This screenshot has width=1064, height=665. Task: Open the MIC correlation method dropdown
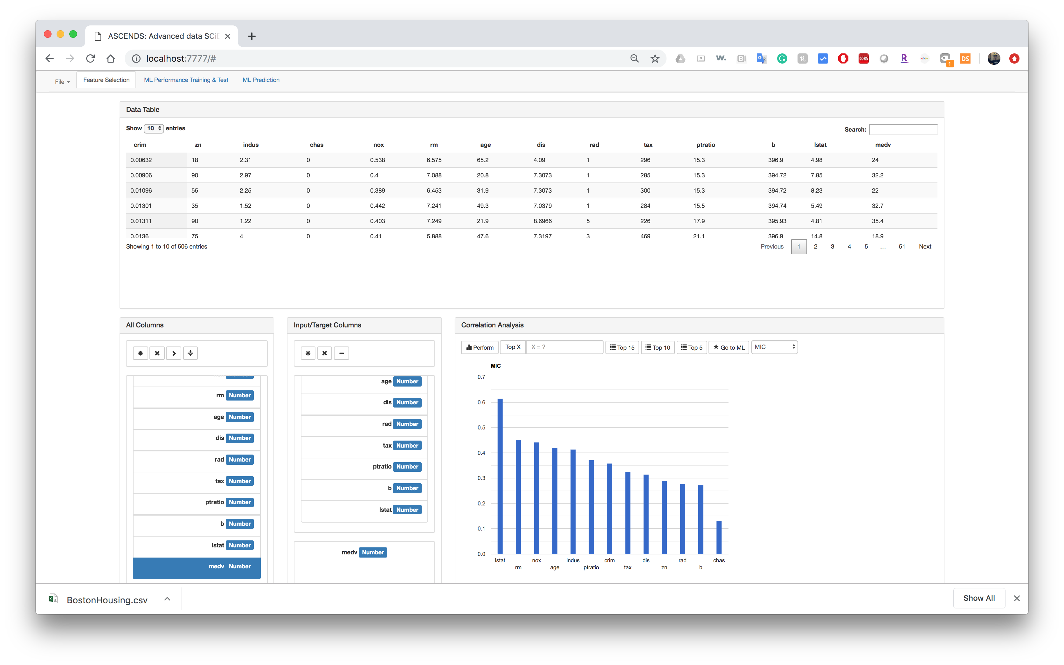(x=774, y=347)
